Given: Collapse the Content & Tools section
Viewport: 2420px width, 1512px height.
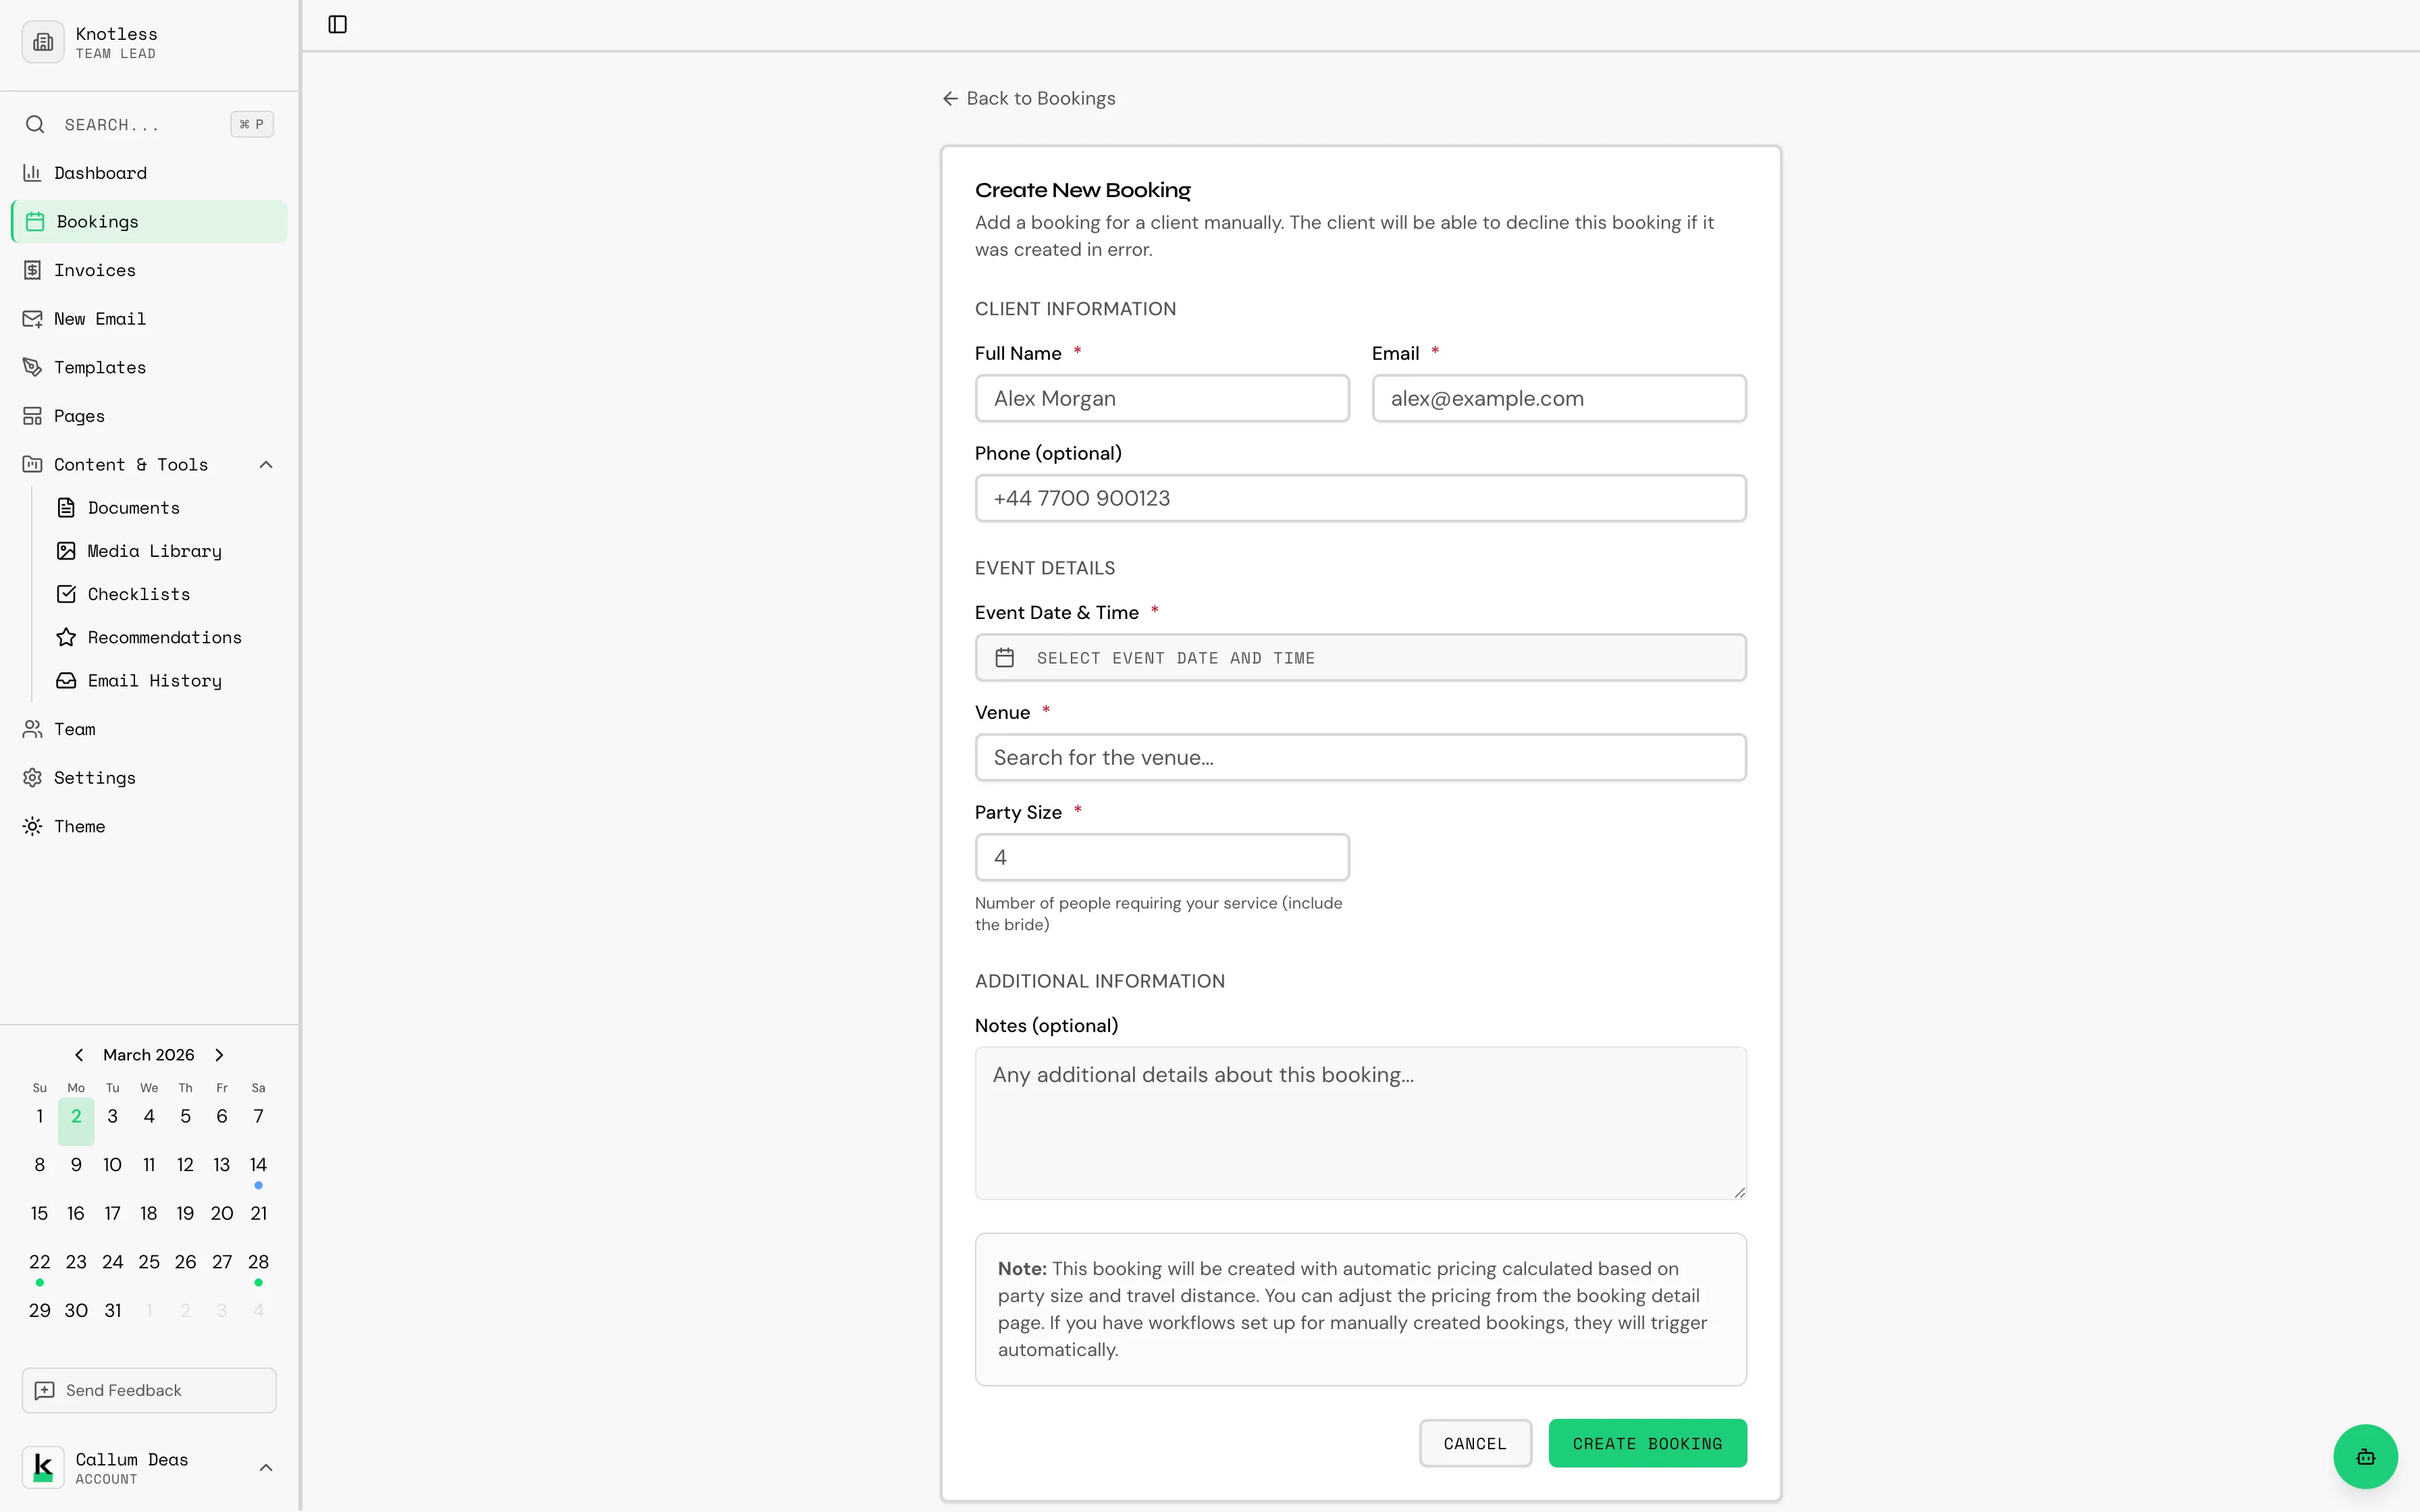Looking at the screenshot, I should [x=265, y=463].
